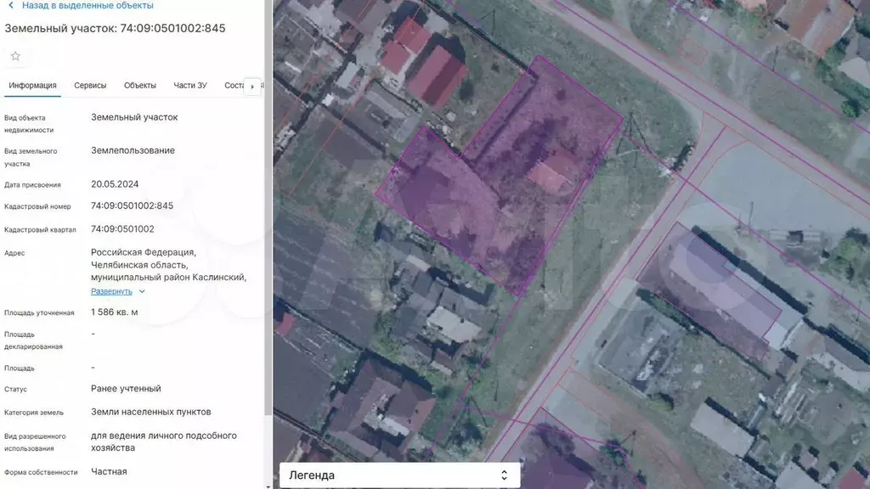Expand the address with Развернуть link
This screenshot has width=870, height=489.
pyautogui.click(x=111, y=291)
